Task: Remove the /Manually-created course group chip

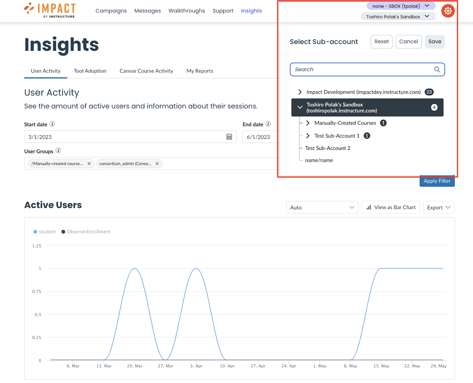Action: tap(89, 164)
